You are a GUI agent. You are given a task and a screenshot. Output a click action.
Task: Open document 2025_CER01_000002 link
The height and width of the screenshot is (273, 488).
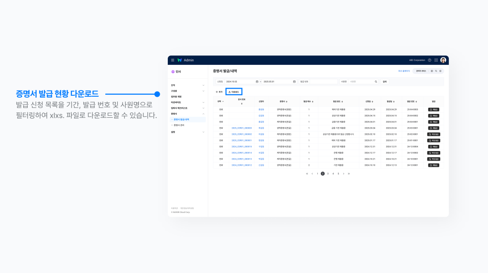point(242,134)
